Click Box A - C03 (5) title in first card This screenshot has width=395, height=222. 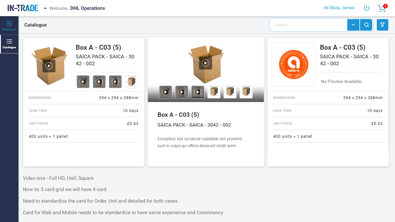pyautogui.click(x=98, y=47)
